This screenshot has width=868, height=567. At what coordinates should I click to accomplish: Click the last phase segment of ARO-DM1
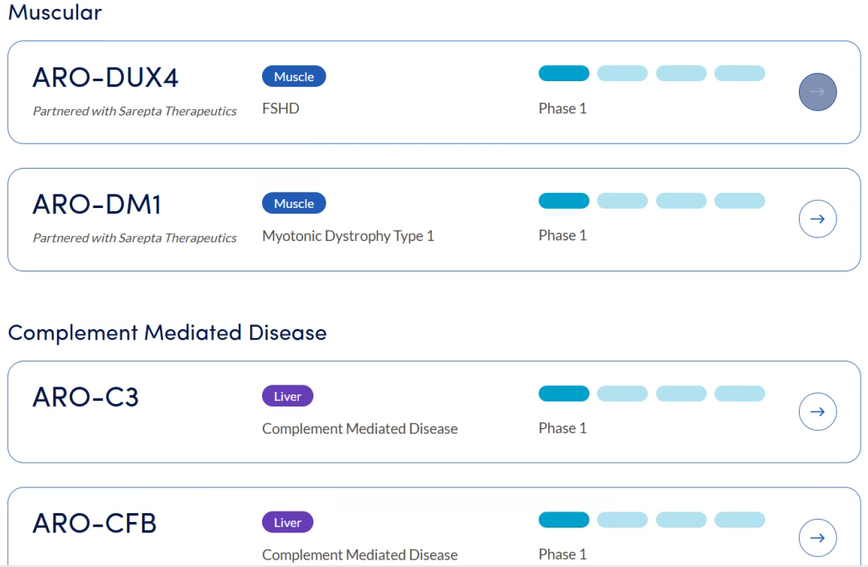tap(739, 201)
